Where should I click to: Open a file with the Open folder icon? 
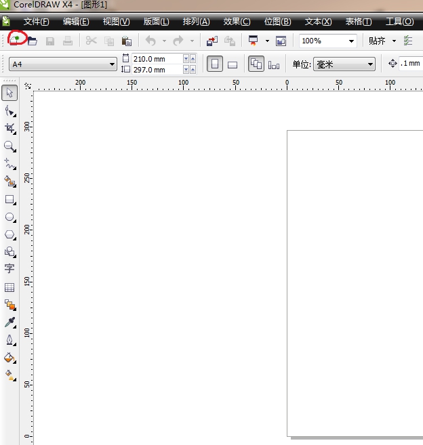[x=31, y=41]
